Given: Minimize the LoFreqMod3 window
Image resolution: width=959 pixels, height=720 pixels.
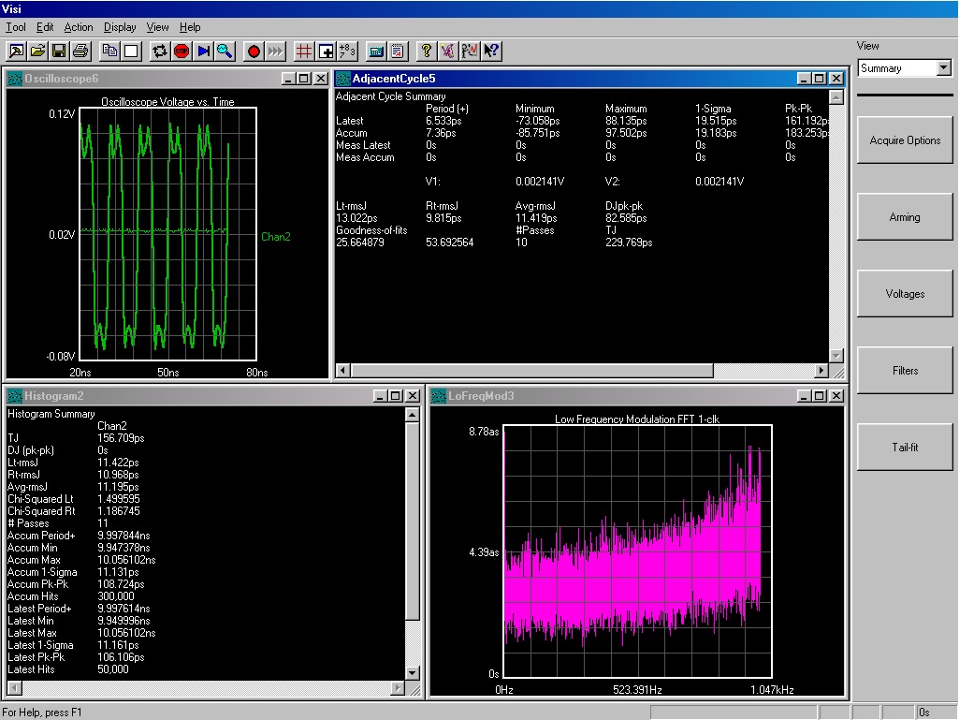Looking at the screenshot, I should tap(805, 396).
